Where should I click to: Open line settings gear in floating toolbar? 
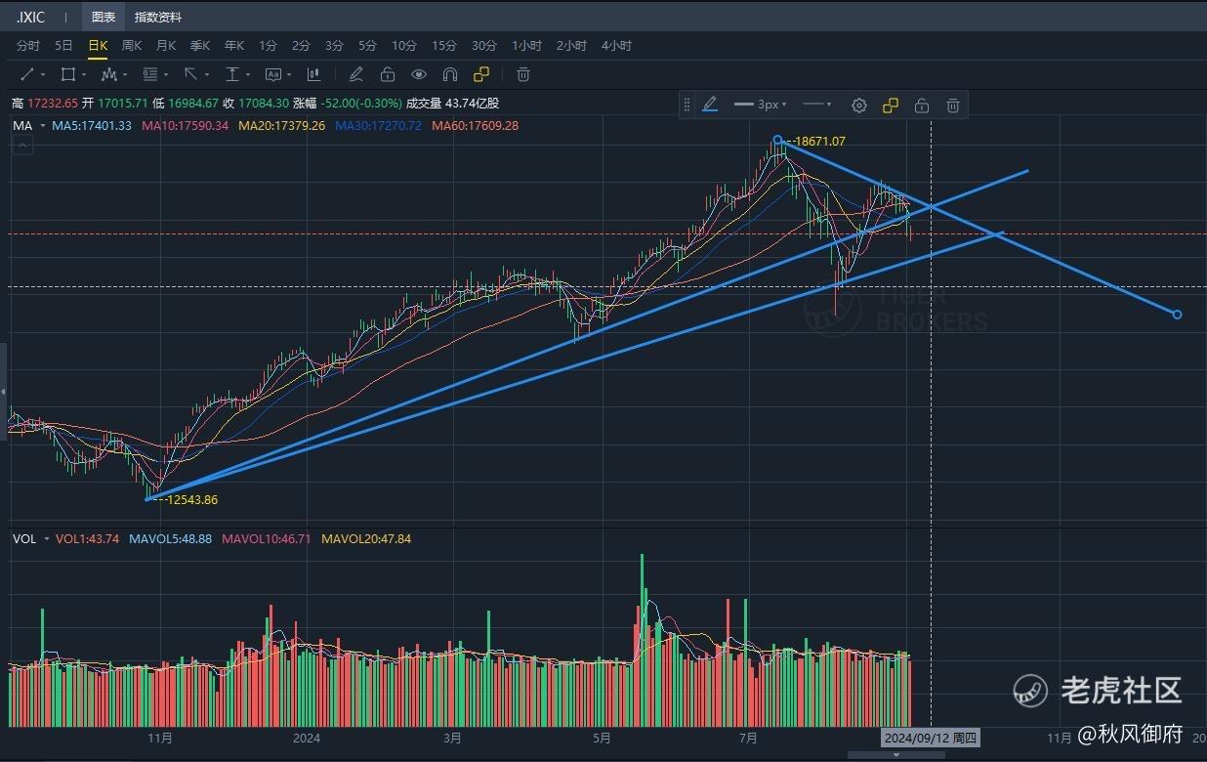[x=859, y=106]
